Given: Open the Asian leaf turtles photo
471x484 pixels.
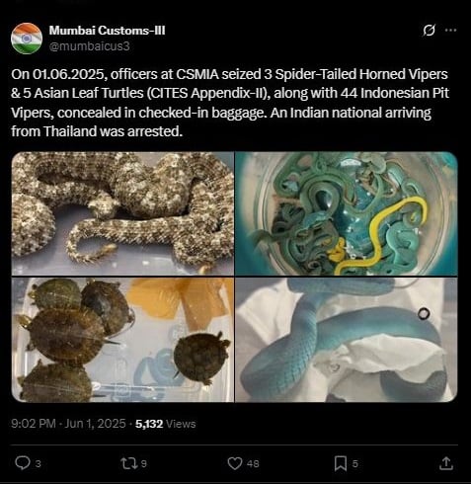Looking at the screenshot, I should (122, 340).
